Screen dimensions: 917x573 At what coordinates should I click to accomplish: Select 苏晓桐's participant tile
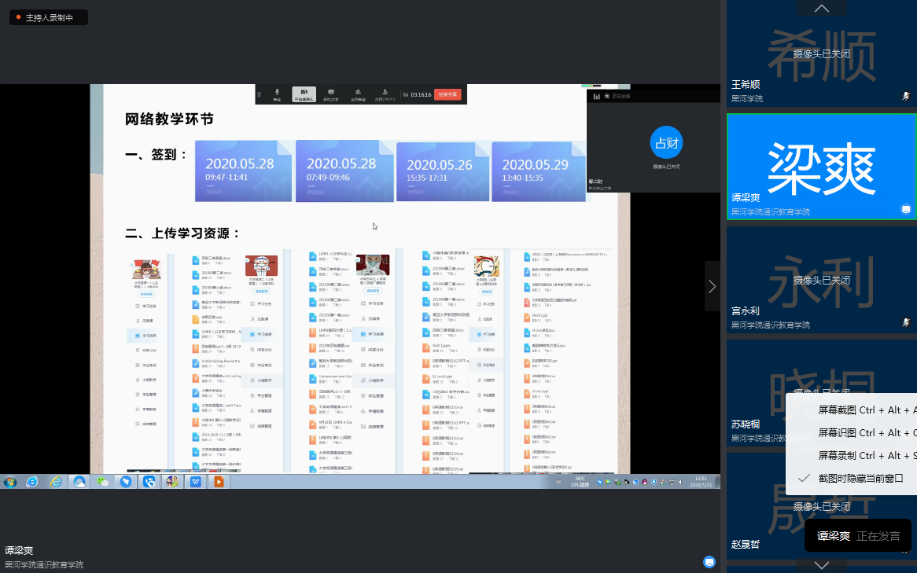point(755,393)
